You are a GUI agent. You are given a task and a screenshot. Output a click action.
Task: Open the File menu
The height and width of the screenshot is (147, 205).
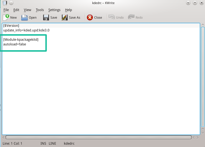[x=6, y=10]
